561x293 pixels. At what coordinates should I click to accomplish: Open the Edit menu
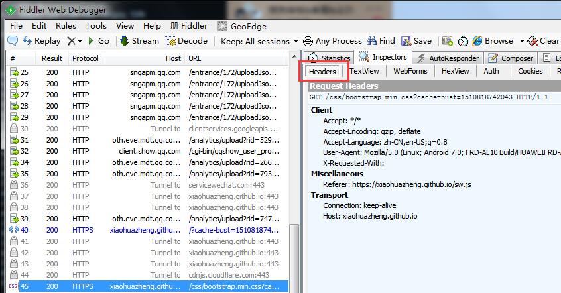(39, 26)
